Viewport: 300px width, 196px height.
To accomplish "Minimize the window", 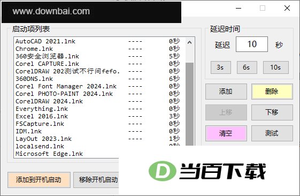I will (239, 8).
